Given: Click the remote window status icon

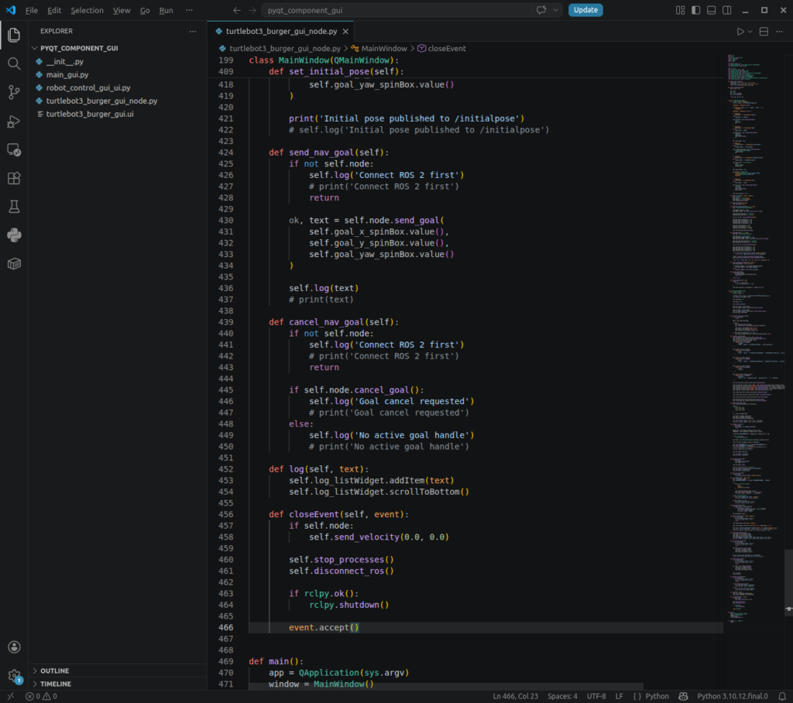Looking at the screenshot, I should (10, 697).
